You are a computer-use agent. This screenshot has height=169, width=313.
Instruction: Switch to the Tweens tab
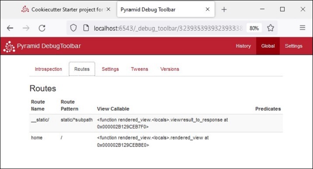[x=139, y=69]
